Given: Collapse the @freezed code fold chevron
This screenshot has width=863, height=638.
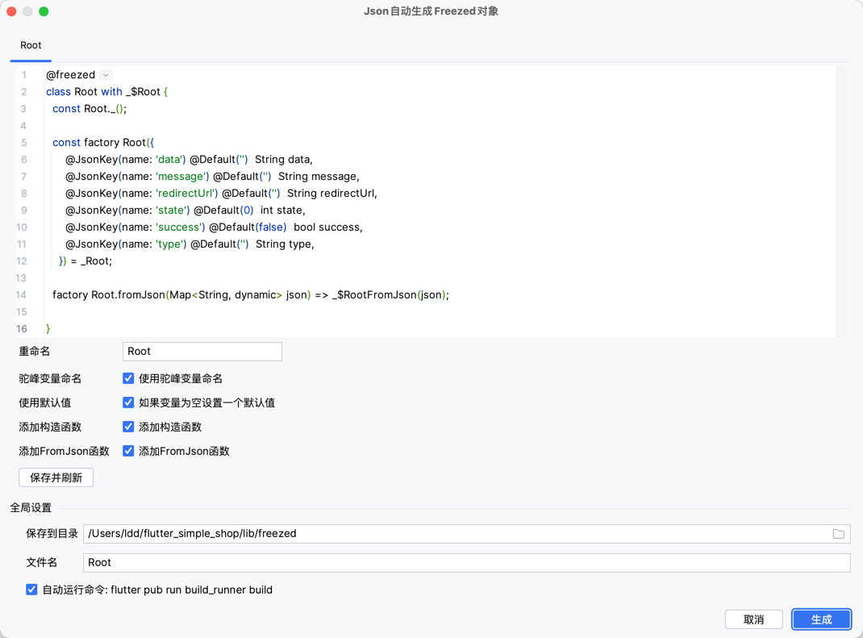Looking at the screenshot, I should coord(106,75).
